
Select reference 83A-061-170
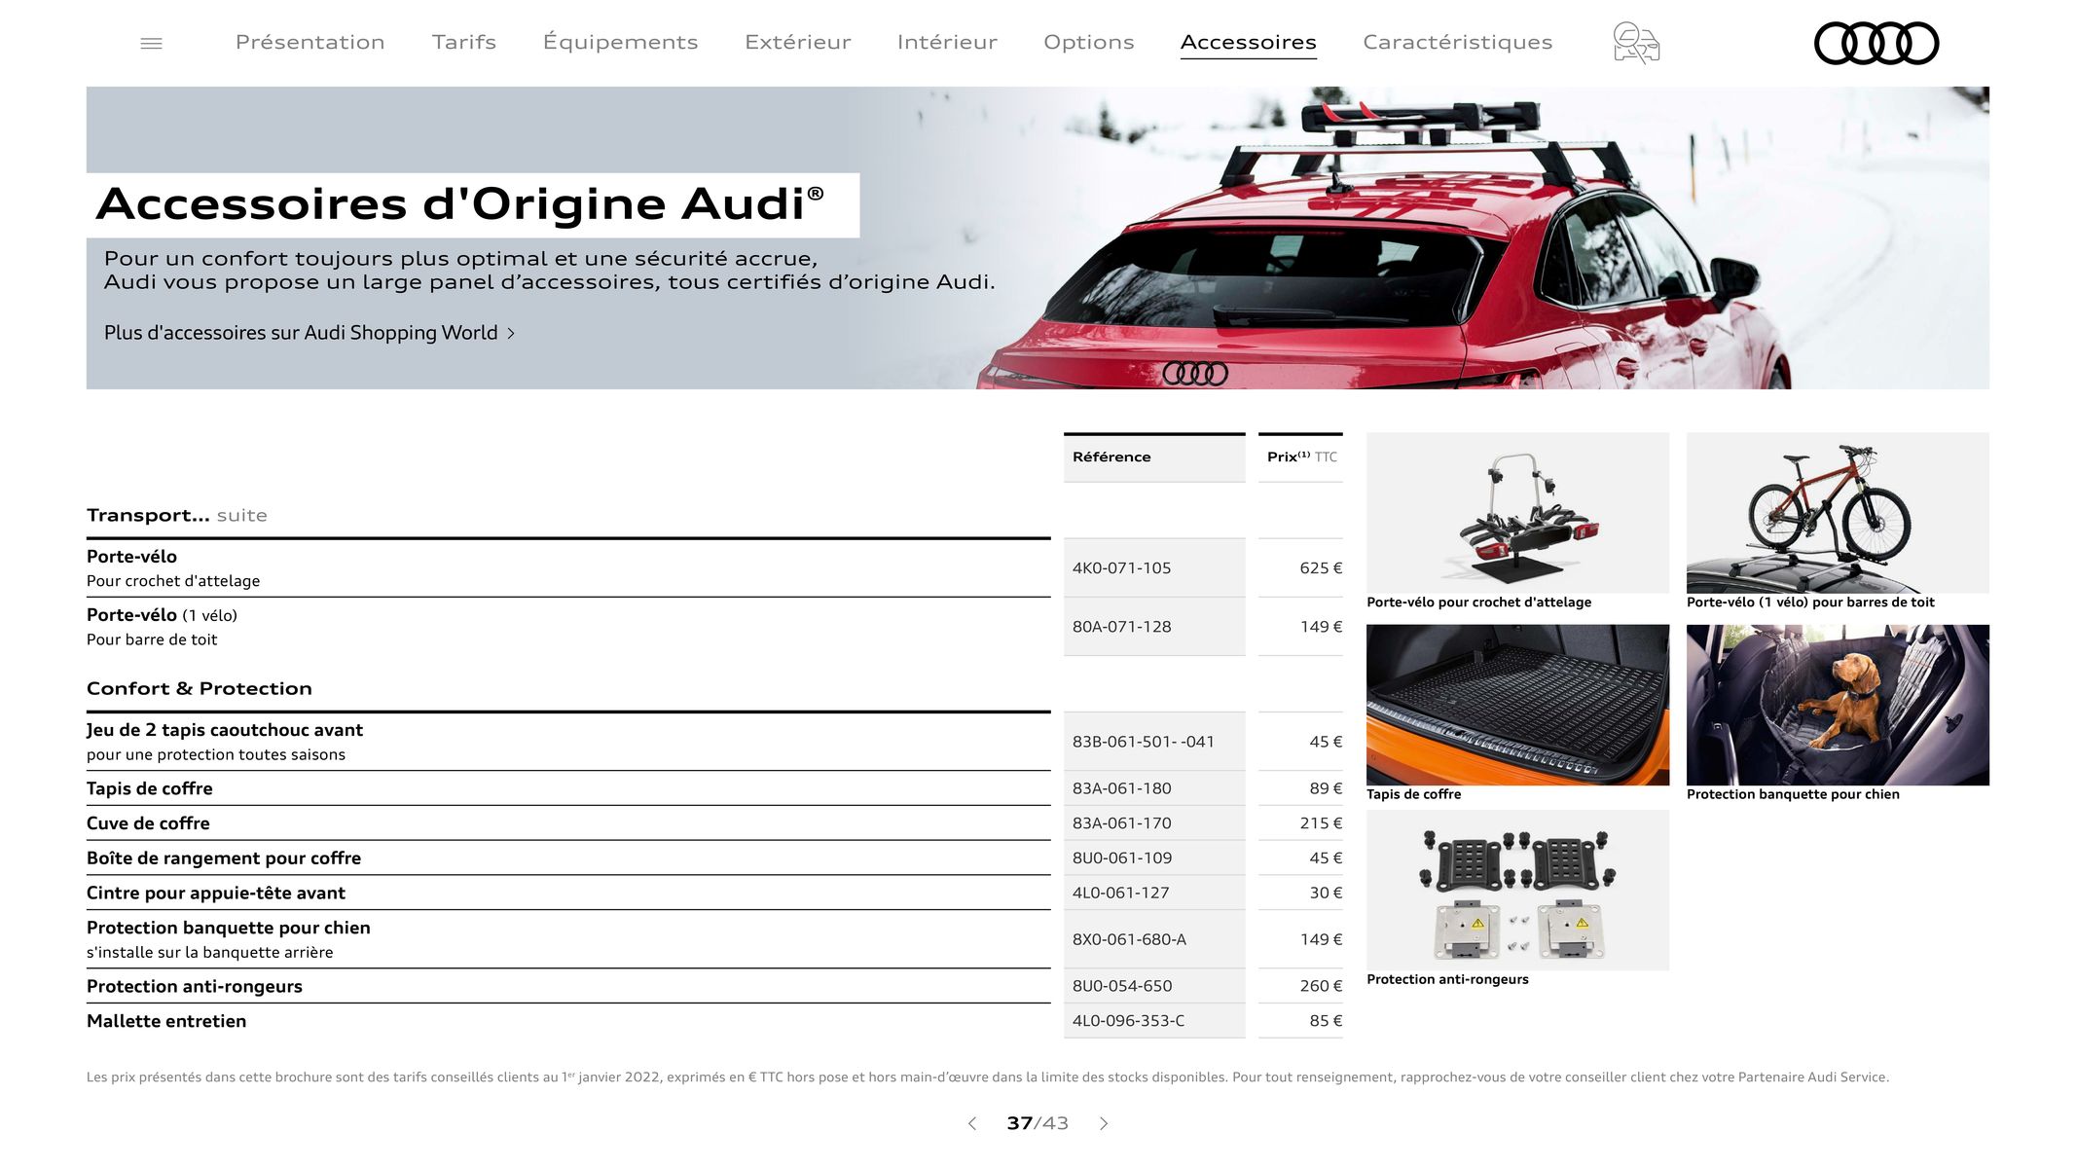[x=1121, y=823]
